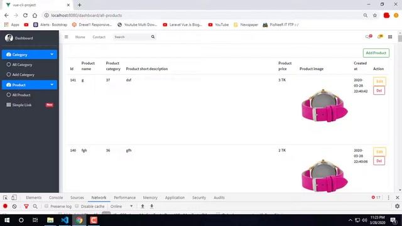
Task: Click the Newspaper bookmark folder
Action: click(x=246, y=24)
